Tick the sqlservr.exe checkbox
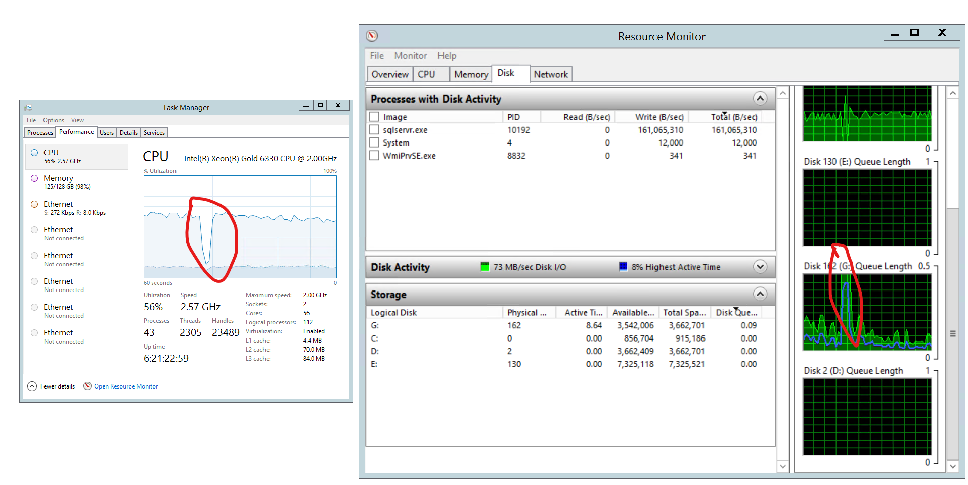 (374, 130)
